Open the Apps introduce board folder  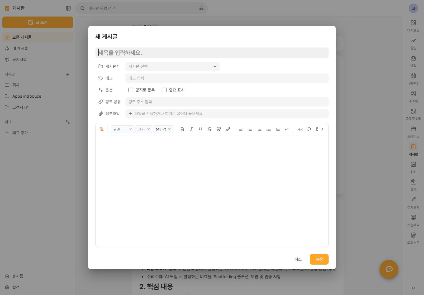[x=38, y=96]
